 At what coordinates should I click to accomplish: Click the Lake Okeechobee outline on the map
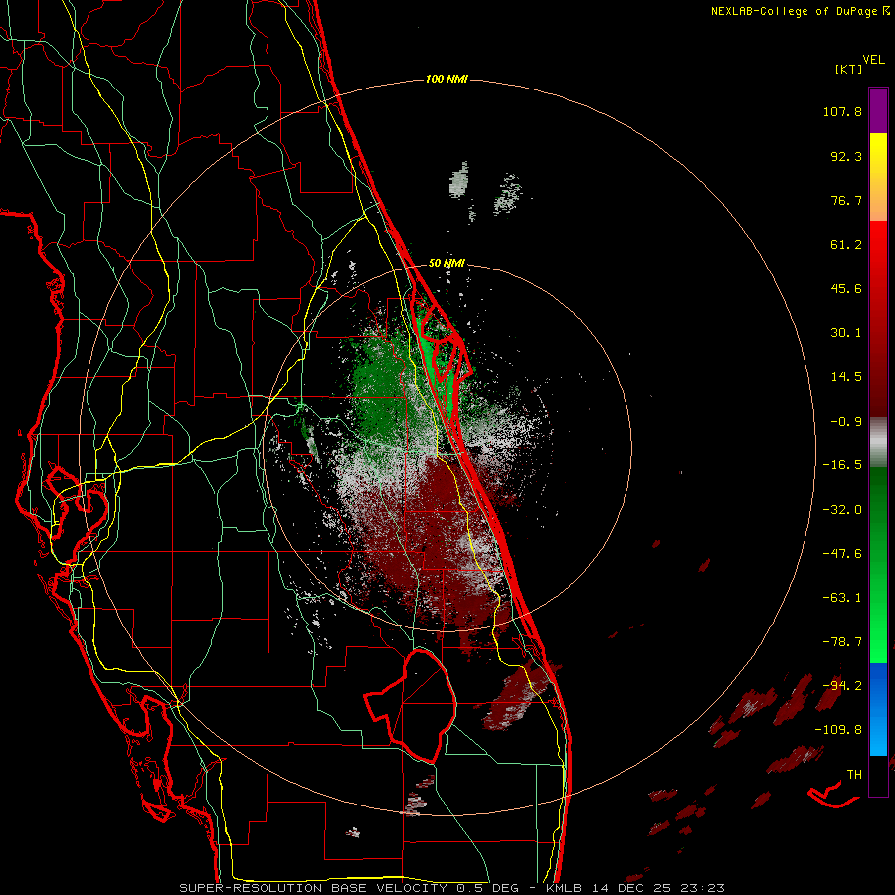pos(412,705)
